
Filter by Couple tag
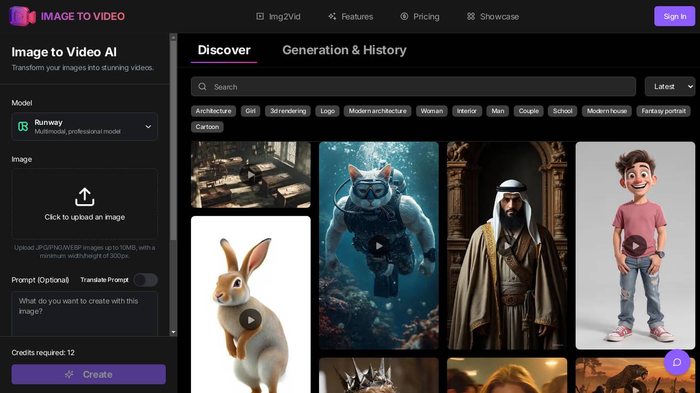point(529,111)
